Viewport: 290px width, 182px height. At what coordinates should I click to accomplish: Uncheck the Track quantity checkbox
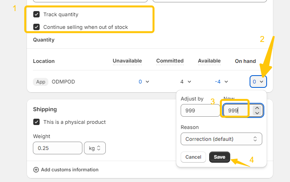click(x=36, y=14)
